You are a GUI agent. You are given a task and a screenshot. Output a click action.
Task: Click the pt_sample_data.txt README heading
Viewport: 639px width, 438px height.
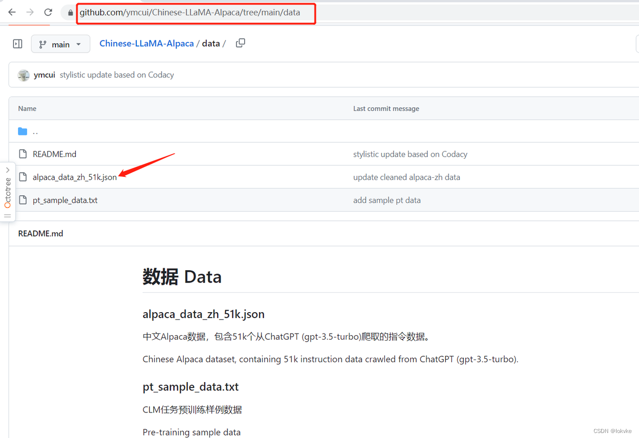[x=191, y=387]
